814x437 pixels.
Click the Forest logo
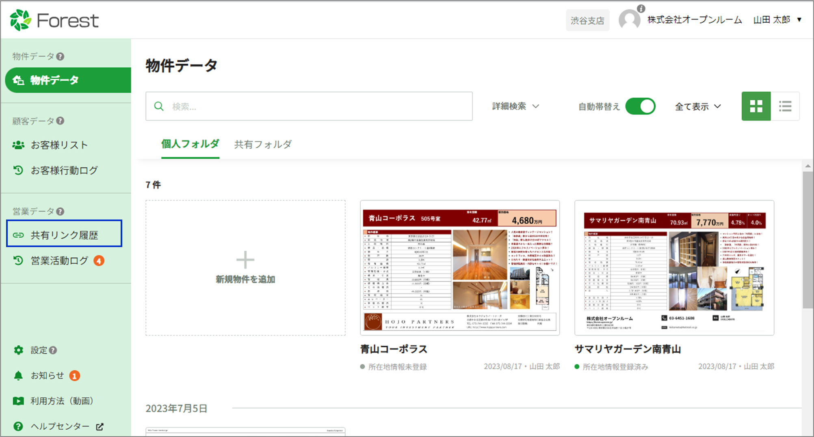click(54, 20)
